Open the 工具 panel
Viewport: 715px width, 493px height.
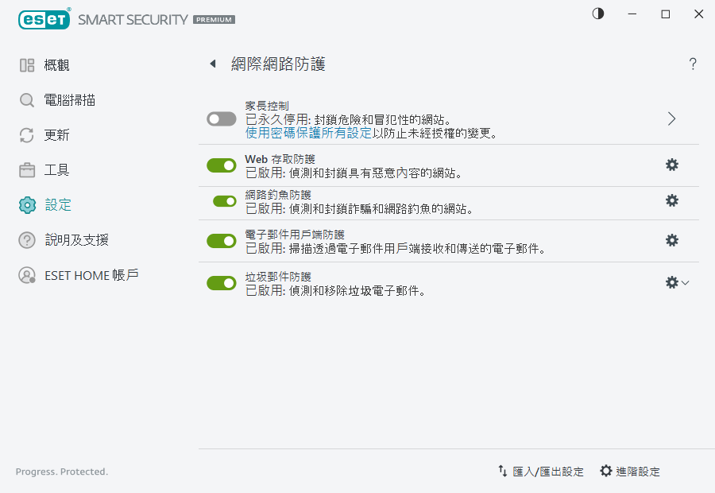click(x=48, y=169)
